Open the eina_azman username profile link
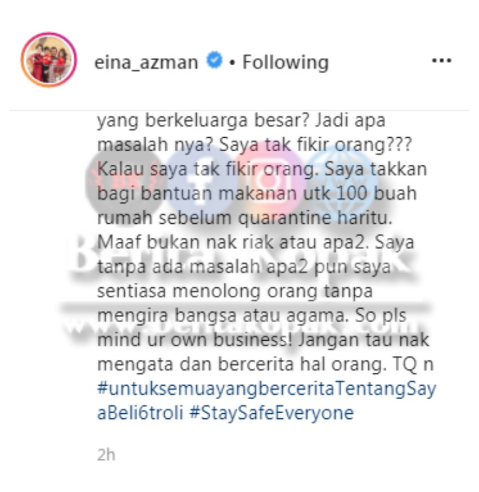479x492 pixels. [146, 62]
